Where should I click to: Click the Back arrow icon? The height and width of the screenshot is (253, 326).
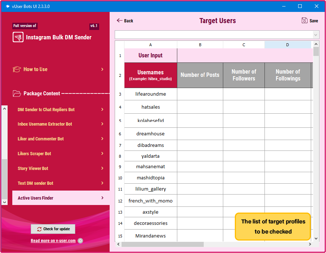(x=119, y=20)
